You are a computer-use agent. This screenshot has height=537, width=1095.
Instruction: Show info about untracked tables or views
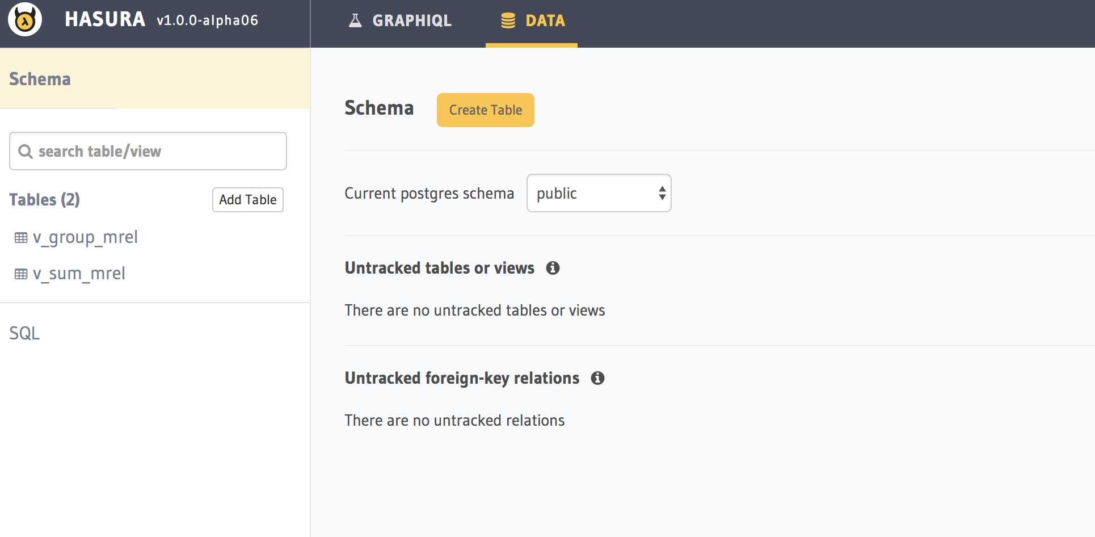[553, 268]
